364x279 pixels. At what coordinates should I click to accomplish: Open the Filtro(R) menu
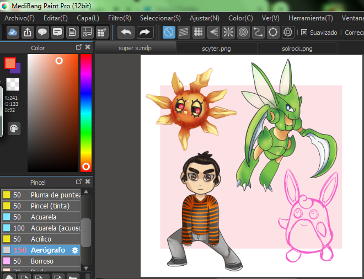(x=120, y=18)
